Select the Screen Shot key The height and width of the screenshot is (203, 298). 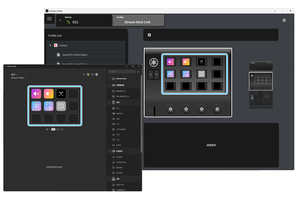pyautogui.click(x=48, y=106)
